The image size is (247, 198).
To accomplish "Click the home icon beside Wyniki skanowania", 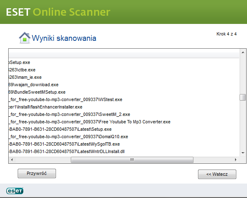I will (25, 38).
